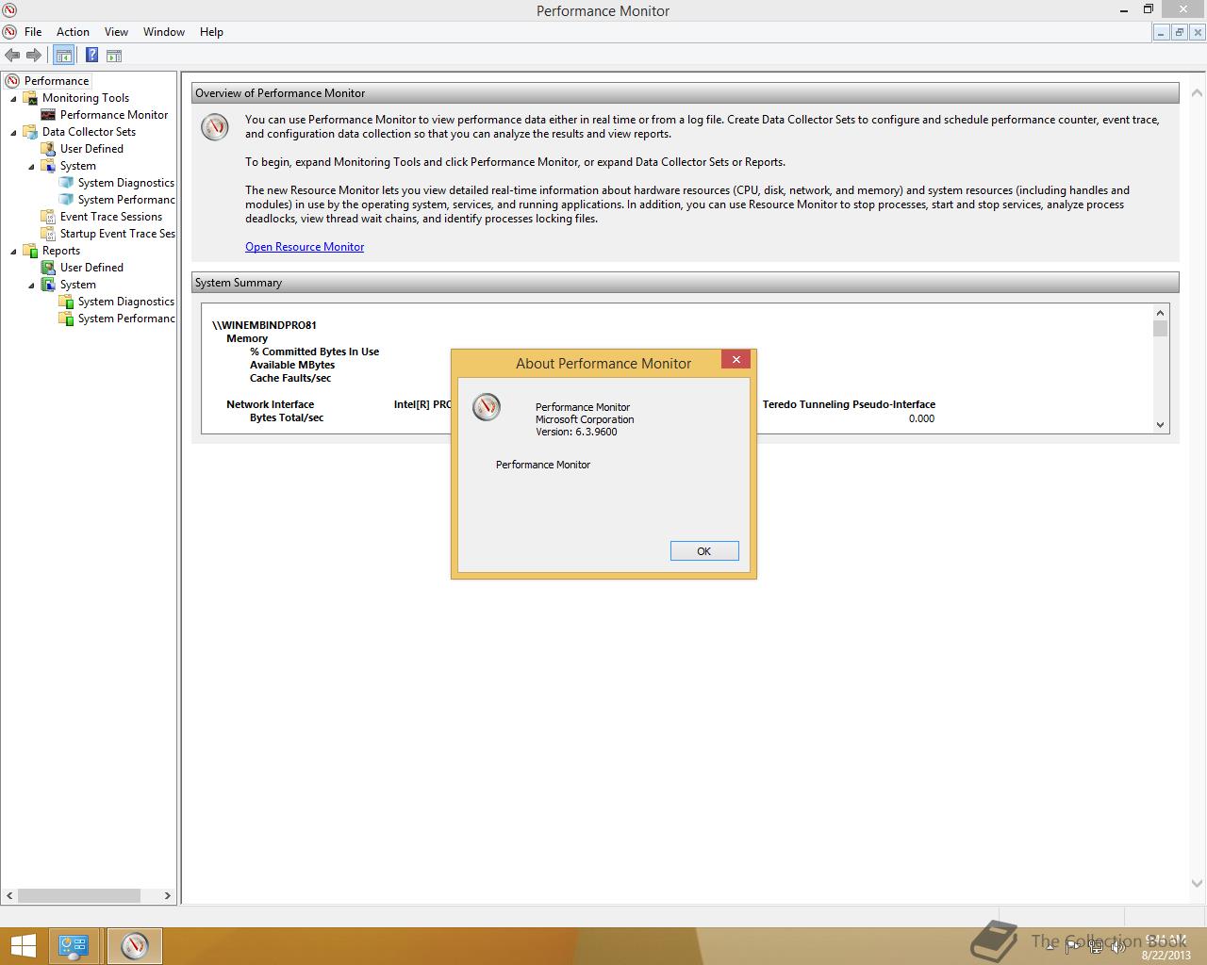Select Event Trace Sessions in the tree
Screen dimensions: 1207x965
[x=111, y=217]
